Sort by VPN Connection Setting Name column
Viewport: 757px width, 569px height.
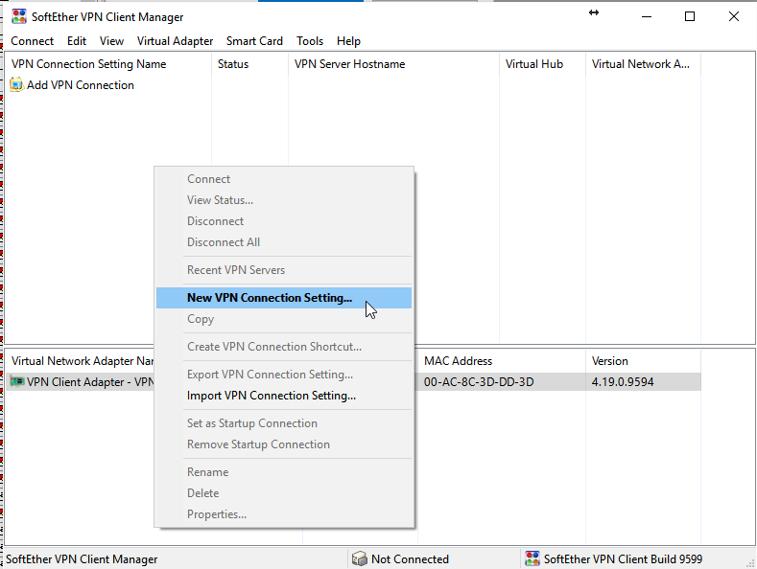point(108,64)
